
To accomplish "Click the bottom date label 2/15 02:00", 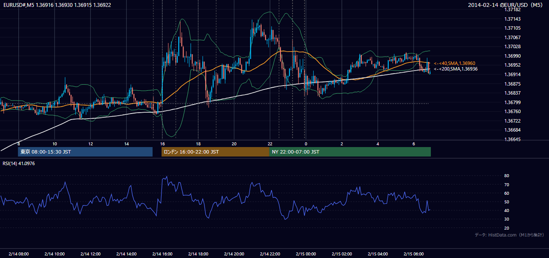I will pyautogui.click(x=342, y=254).
